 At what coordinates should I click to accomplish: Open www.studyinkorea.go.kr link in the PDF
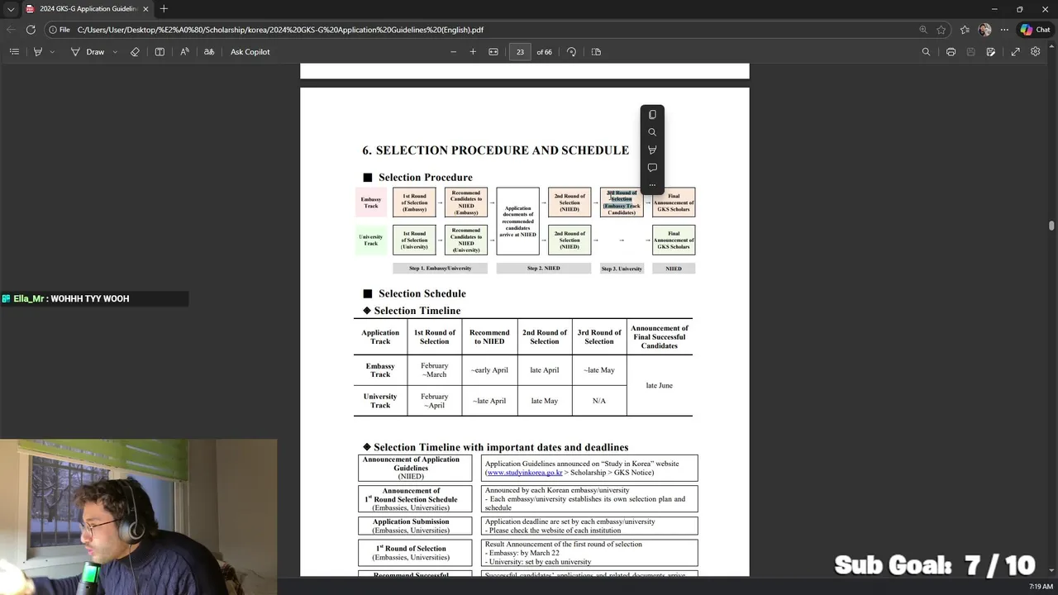click(525, 473)
